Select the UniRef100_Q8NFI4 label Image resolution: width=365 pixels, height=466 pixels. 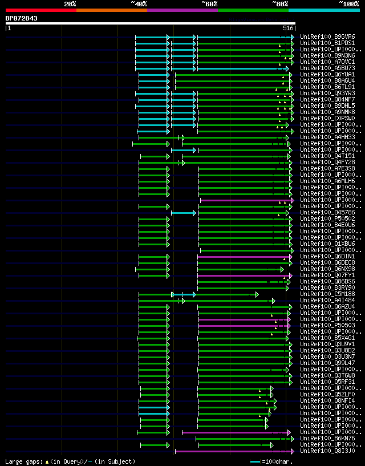tap(327, 400)
